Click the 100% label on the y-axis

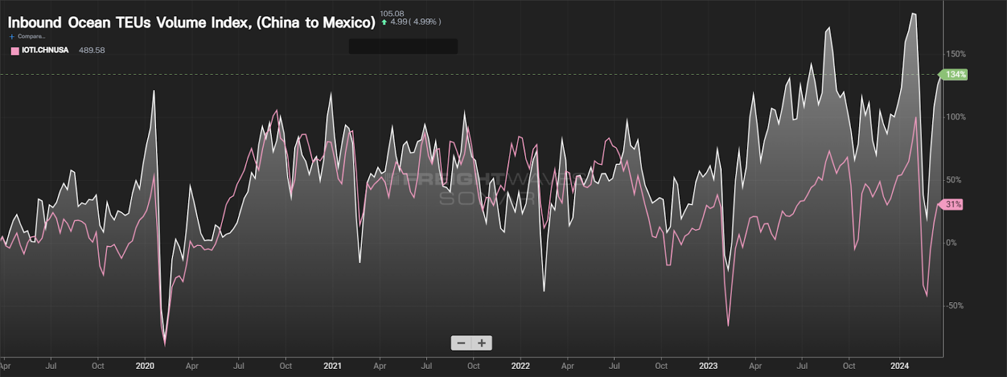click(x=956, y=117)
